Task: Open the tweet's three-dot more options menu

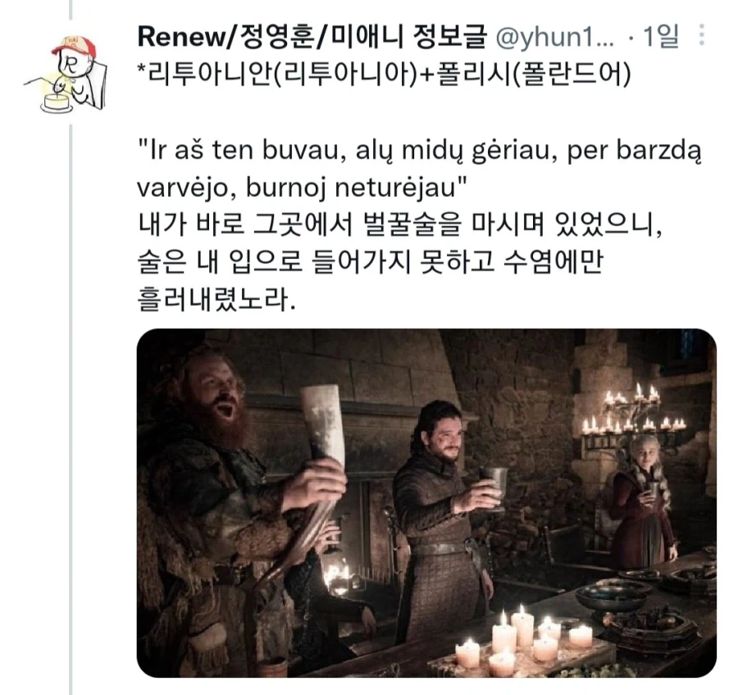Action: pos(701,35)
